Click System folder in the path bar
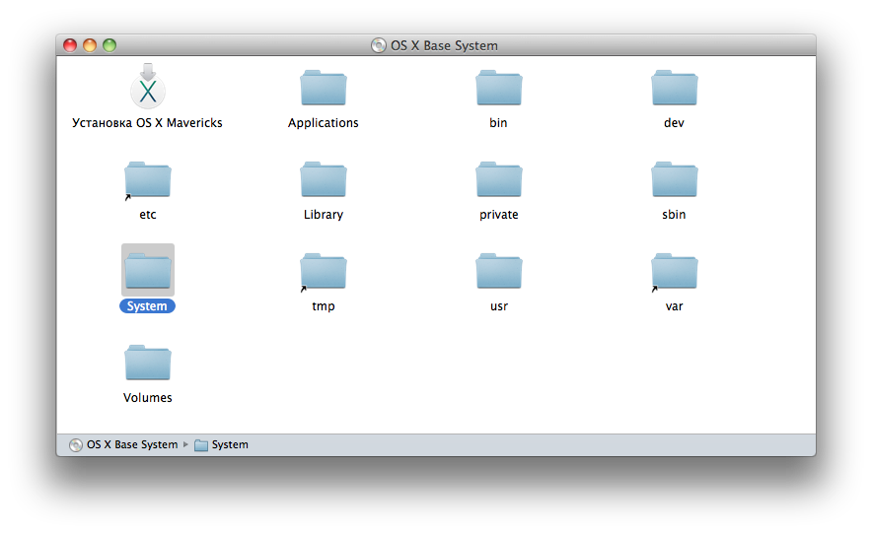The width and height of the screenshot is (872, 534). point(221,444)
